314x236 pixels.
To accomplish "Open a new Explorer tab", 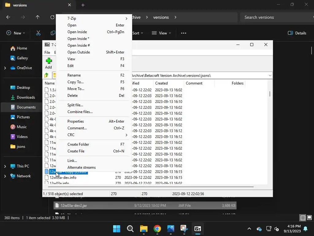I will click(83, 5).
